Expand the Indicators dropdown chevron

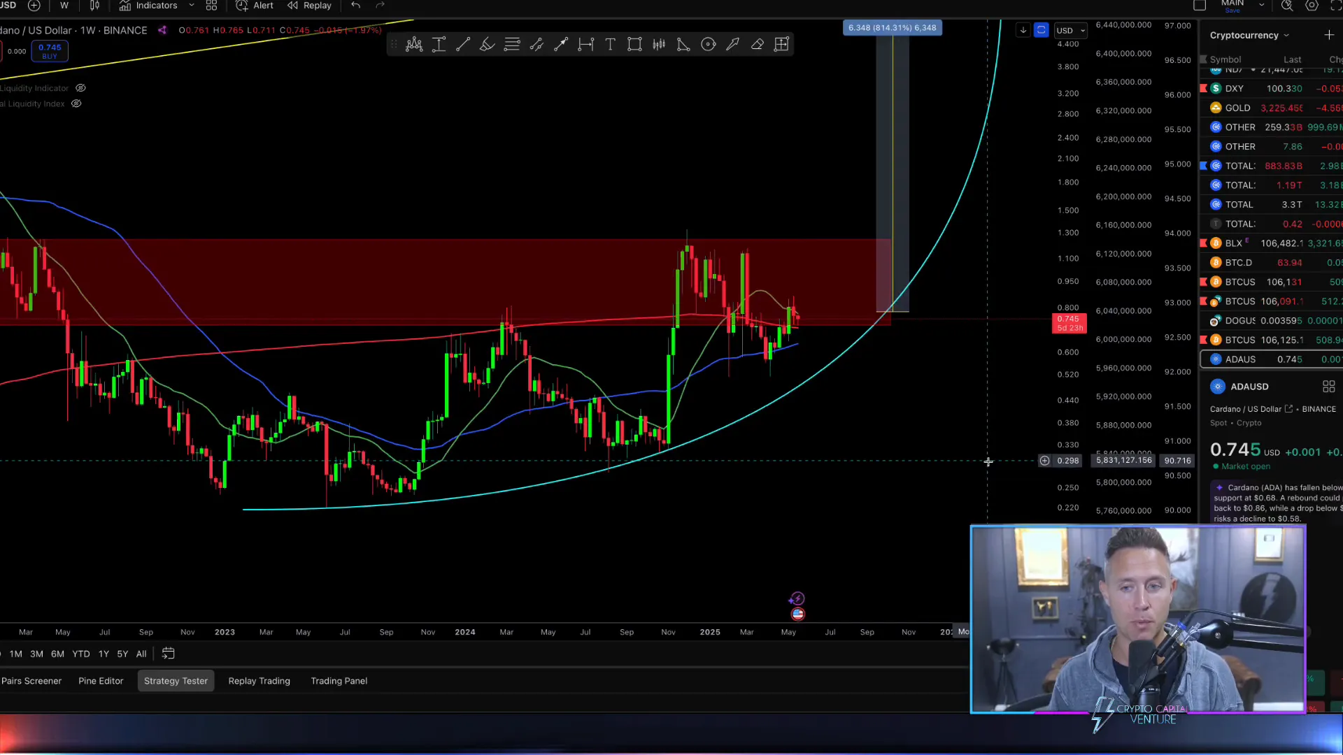point(192,6)
